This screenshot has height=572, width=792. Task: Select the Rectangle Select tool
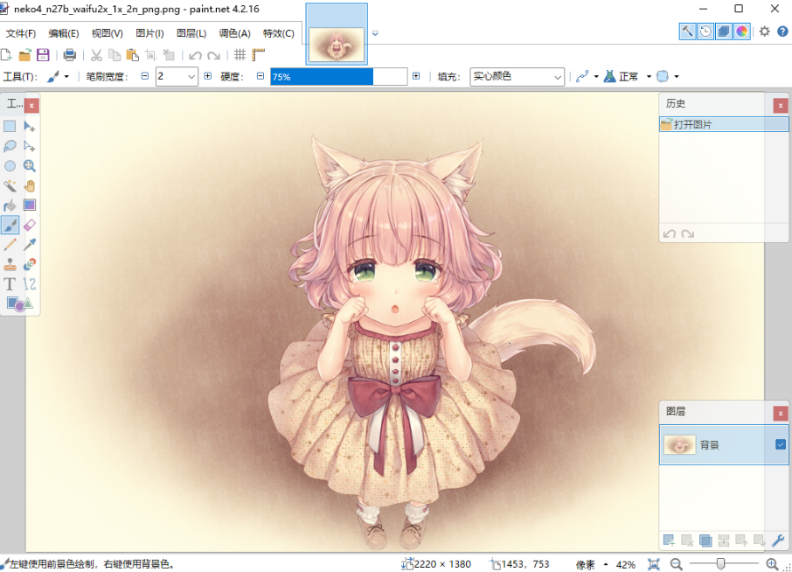(10, 126)
